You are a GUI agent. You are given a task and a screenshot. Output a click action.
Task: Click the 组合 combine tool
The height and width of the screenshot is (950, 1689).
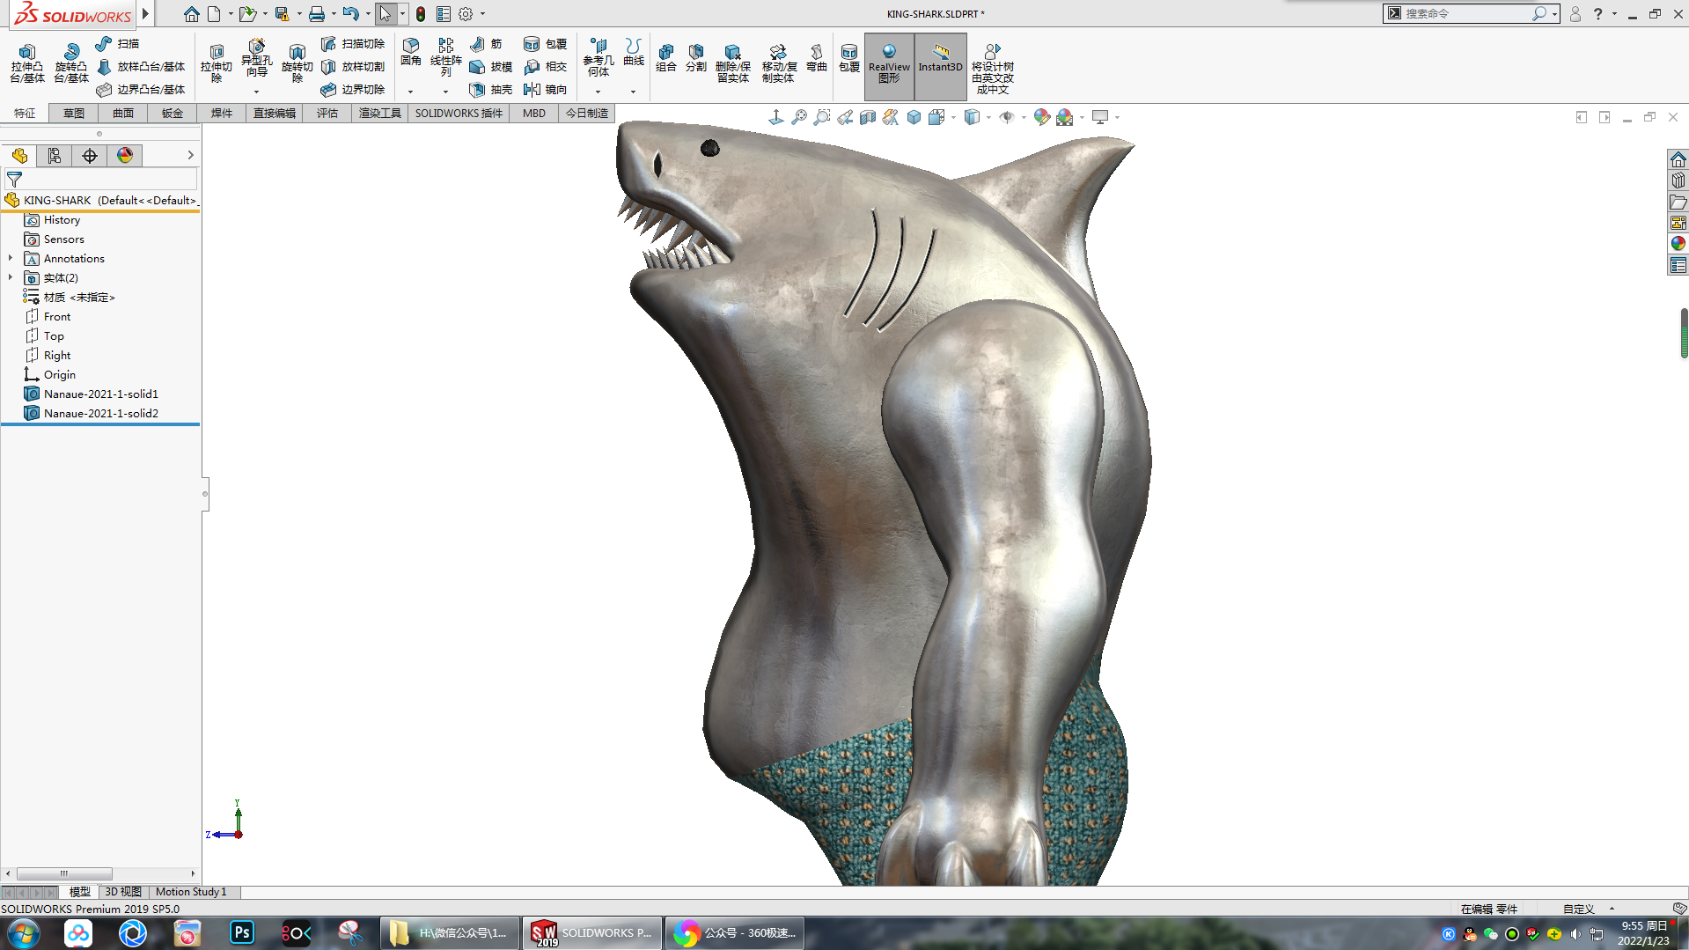(x=666, y=58)
